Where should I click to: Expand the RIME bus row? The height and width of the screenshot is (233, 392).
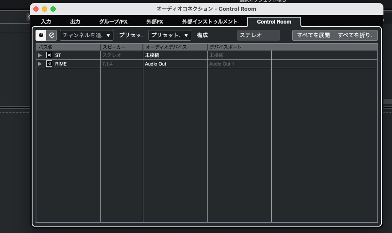[x=40, y=64]
